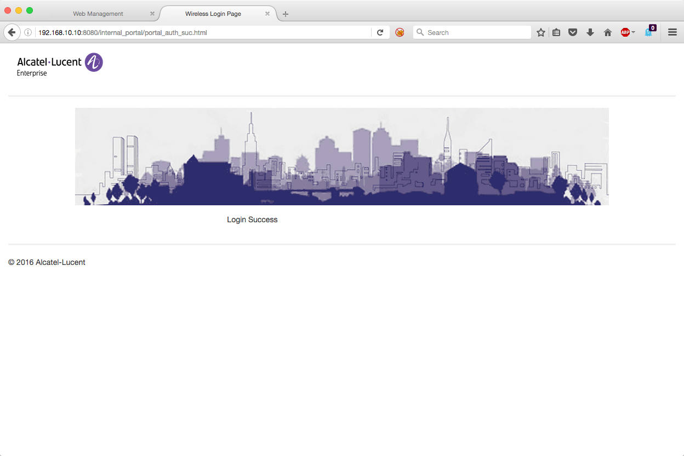Bookmark this page with the star
Image resolution: width=684 pixels, height=456 pixels.
click(541, 32)
